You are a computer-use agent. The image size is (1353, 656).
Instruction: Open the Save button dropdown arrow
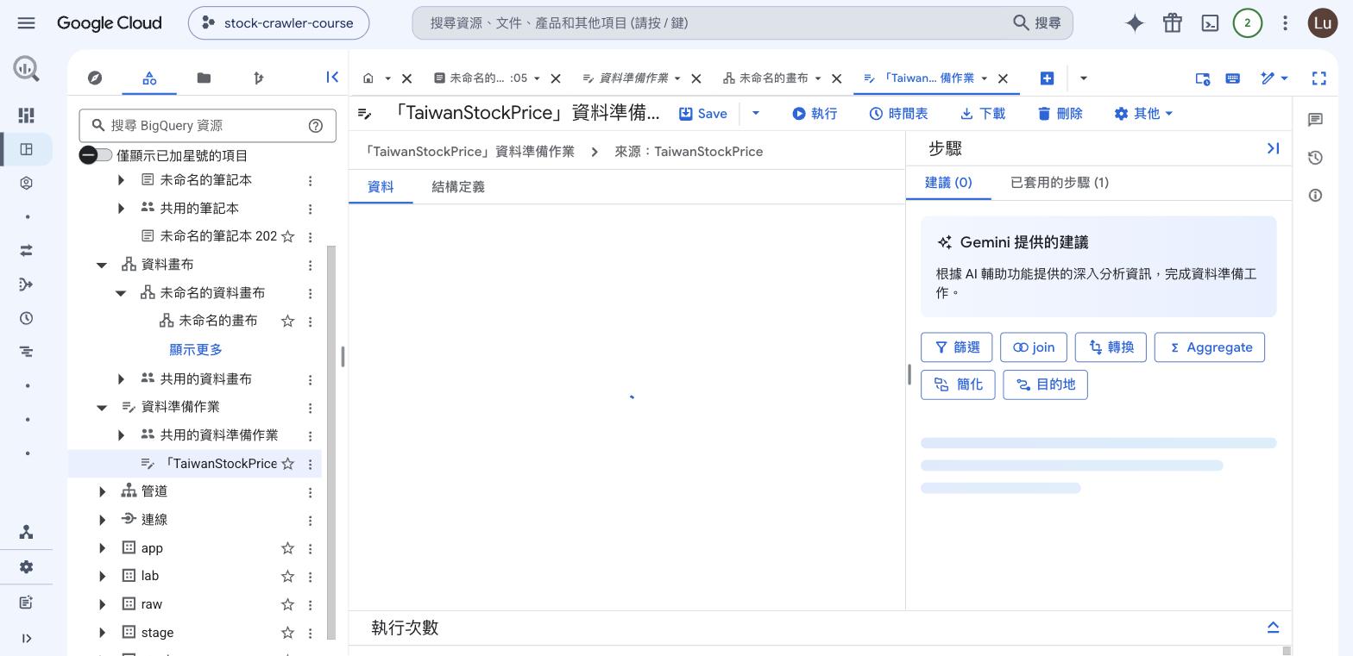[755, 113]
